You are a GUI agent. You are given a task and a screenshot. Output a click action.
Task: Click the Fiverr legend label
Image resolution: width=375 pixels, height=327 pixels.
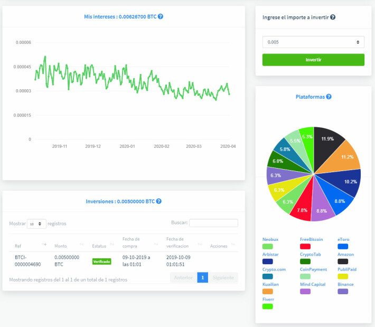coord(268,299)
